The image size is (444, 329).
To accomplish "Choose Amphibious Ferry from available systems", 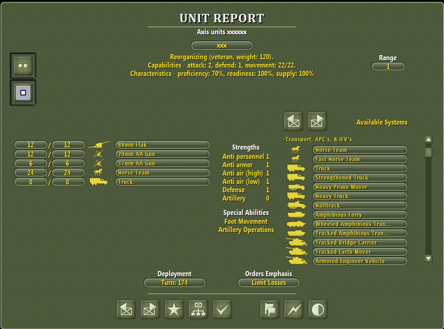I will point(360,215).
